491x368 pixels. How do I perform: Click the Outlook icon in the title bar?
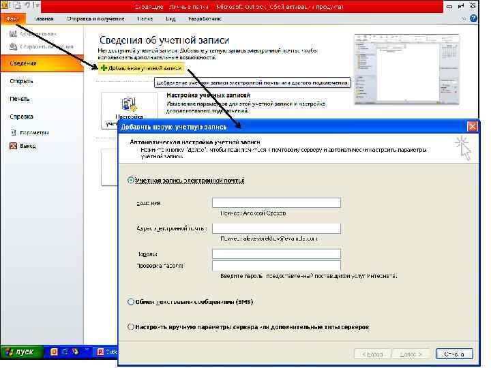click(5, 5)
